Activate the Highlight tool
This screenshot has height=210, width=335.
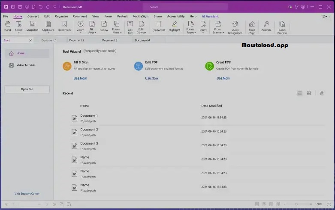[x=174, y=26]
